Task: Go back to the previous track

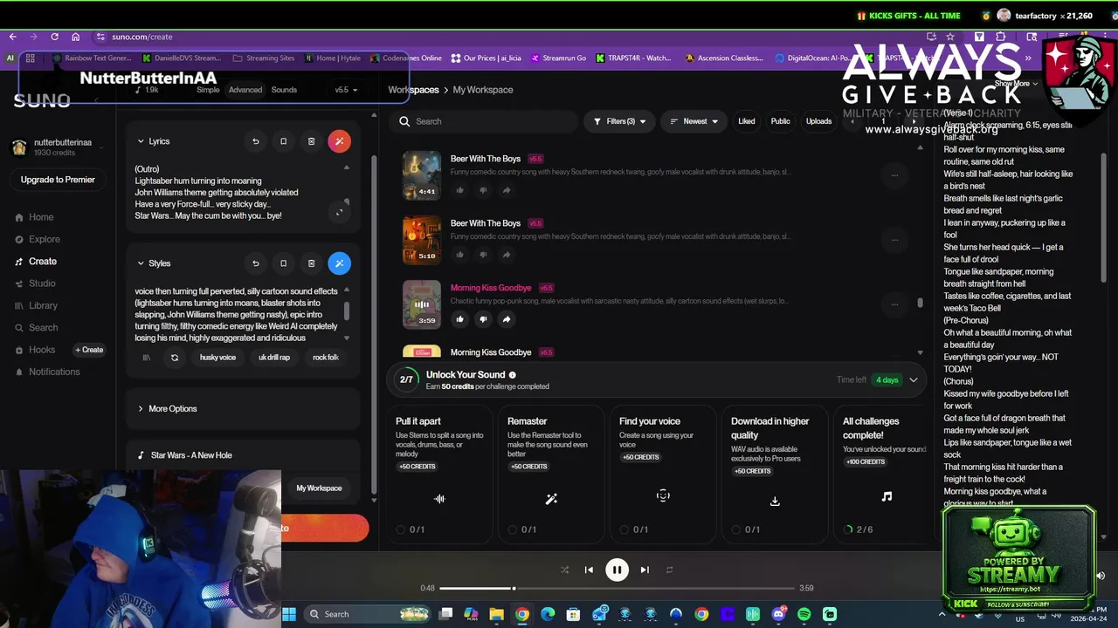Action: pyautogui.click(x=589, y=570)
